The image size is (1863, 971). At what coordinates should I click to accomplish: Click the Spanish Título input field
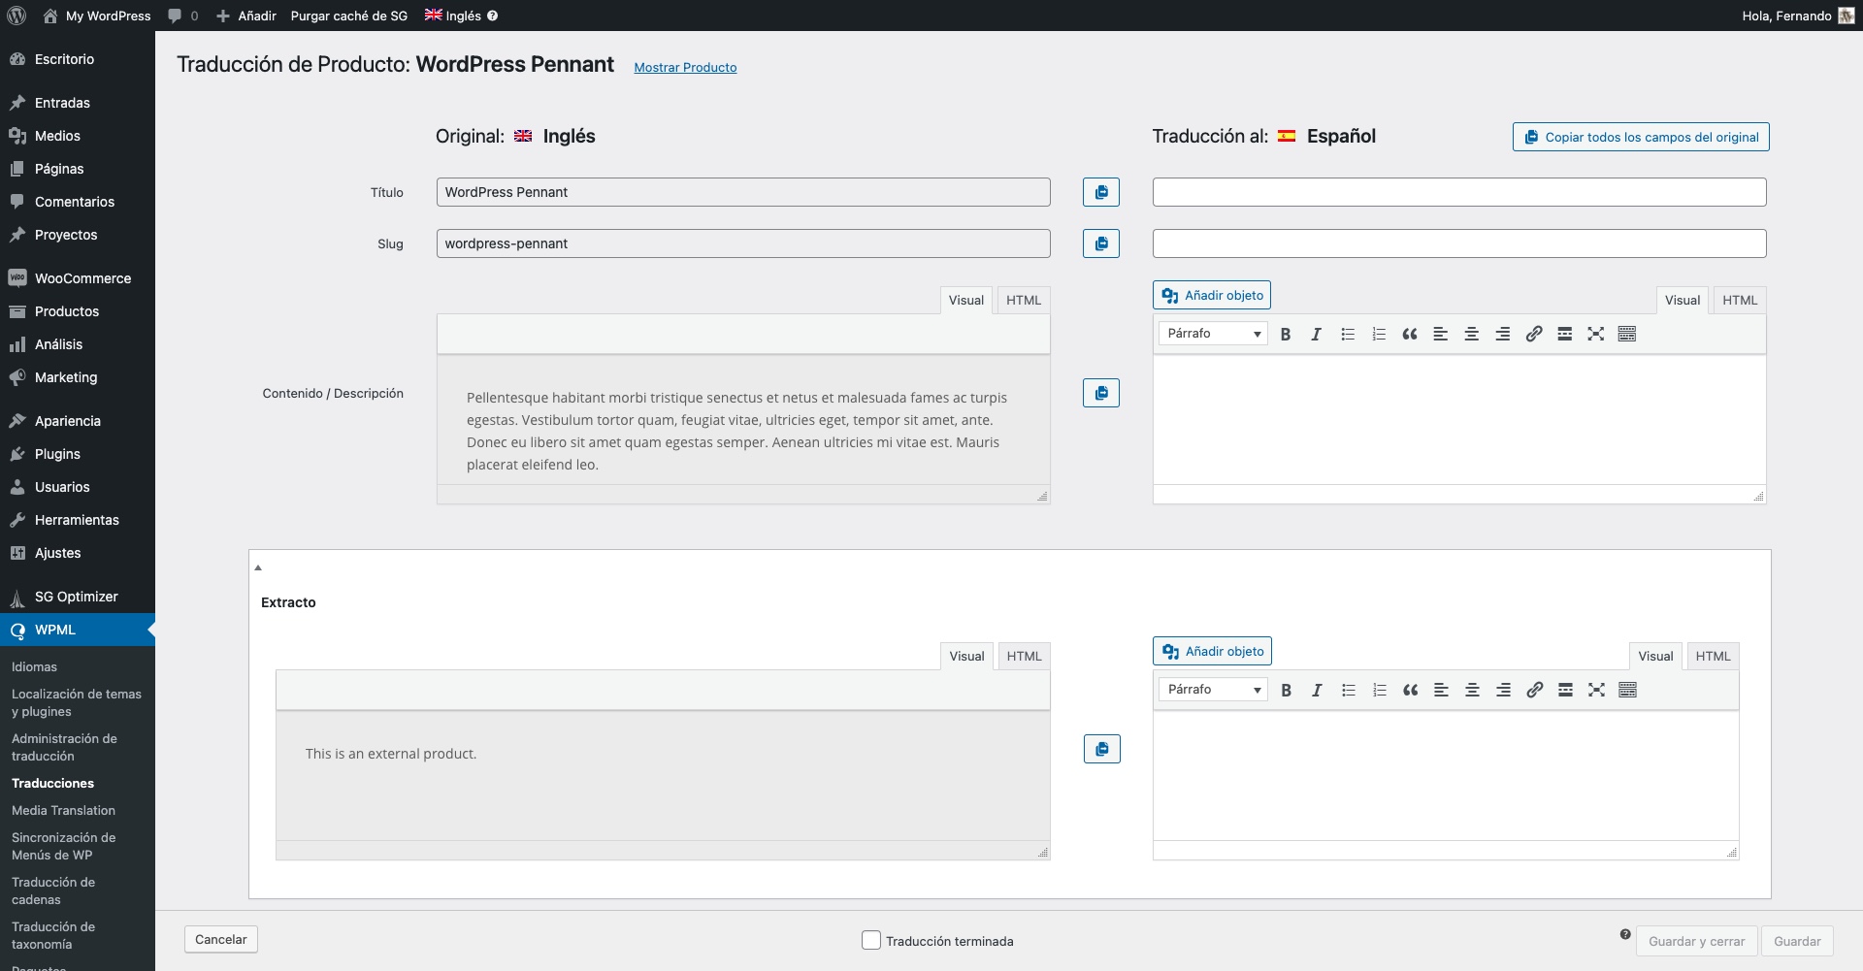coord(1458,192)
